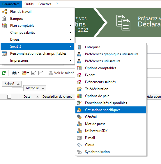Viewport: 161px width, 164px height.
Task: Click Voir le salarié button
Action: click(61, 73)
